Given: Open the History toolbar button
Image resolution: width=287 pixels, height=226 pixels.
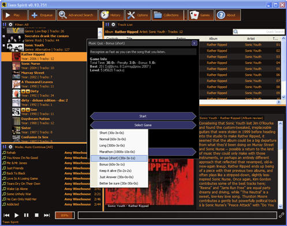Looking at the screenshot, I should (111, 15).
